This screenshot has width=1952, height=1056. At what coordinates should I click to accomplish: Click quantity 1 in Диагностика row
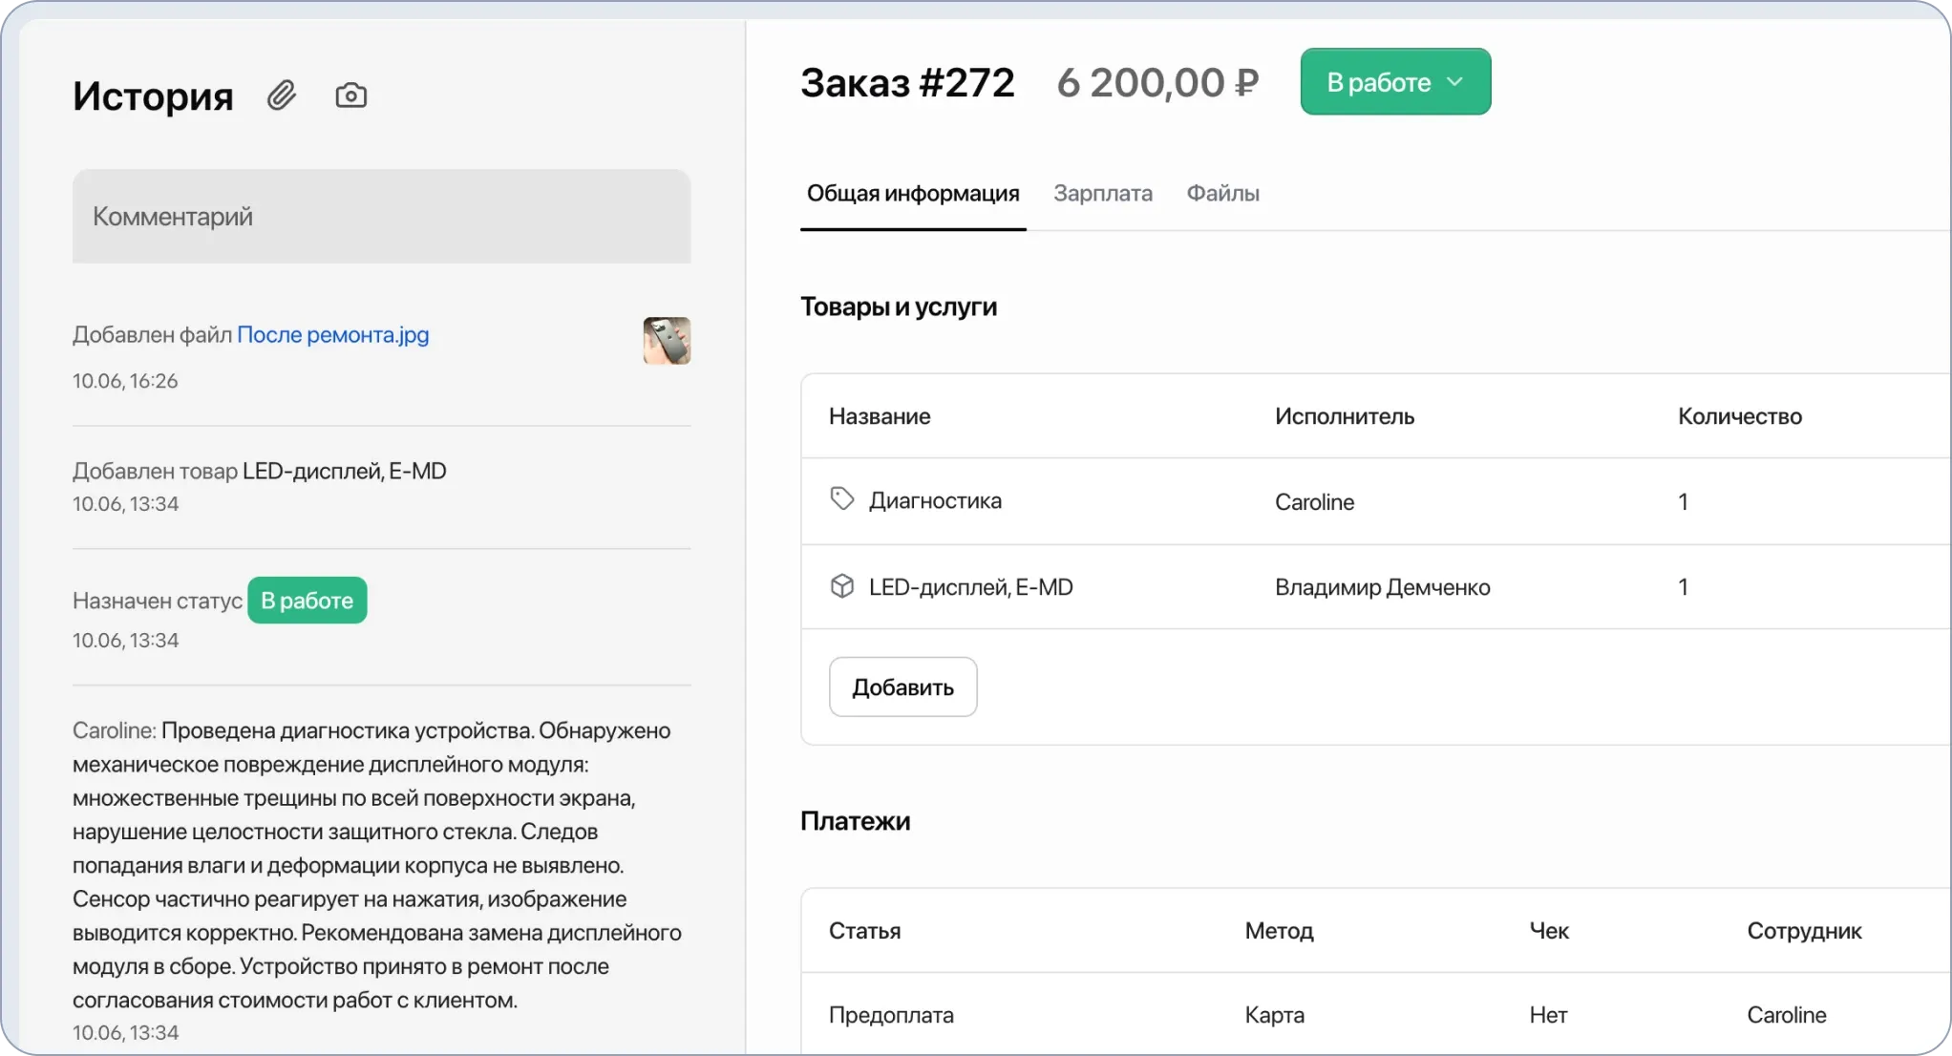coord(1683,502)
